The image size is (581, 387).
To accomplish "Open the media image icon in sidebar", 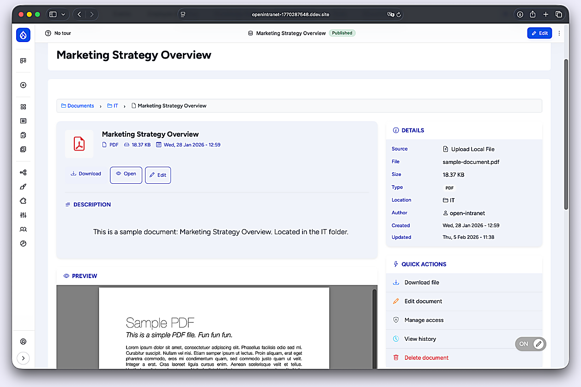I will pos(23,149).
